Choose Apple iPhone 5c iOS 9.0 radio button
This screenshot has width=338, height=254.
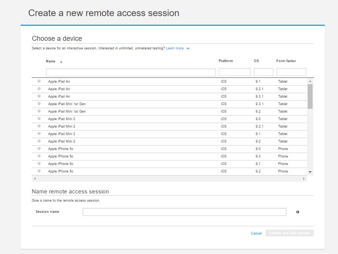pos(39,149)
